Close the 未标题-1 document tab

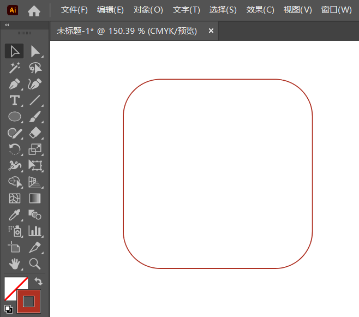click(211, 31)
